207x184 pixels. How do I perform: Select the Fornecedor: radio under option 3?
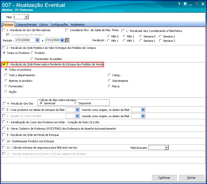click(6, 86)
